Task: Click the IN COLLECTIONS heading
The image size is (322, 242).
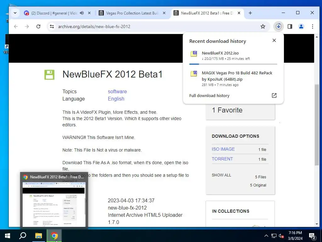Action: (x=230, y=211)
